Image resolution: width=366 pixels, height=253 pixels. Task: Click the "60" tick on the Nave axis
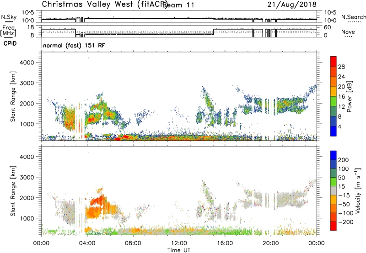tap(328, 27)
